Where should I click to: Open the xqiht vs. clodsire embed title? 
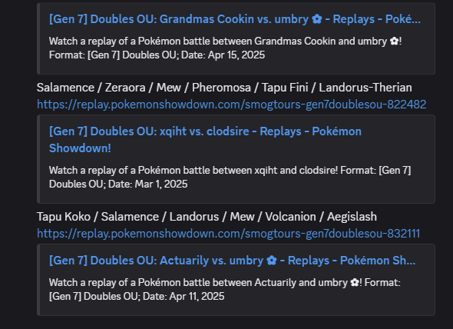(205, 140)
